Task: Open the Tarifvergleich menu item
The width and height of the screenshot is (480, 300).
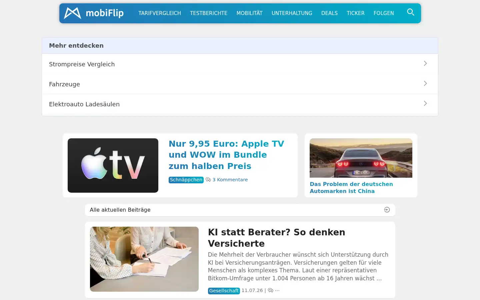Action: [x=160, y=13]
